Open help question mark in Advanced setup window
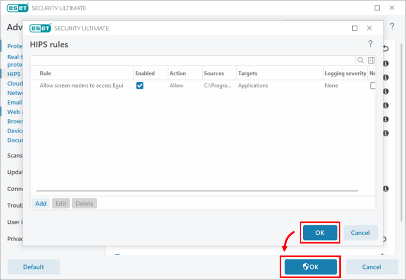Viewport: 406px width, 280px height. click(x=392, y=26)
